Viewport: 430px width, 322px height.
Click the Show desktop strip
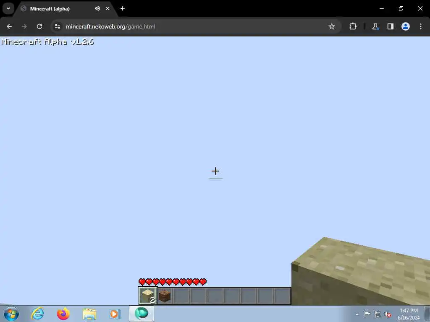(x=427, y=314)
